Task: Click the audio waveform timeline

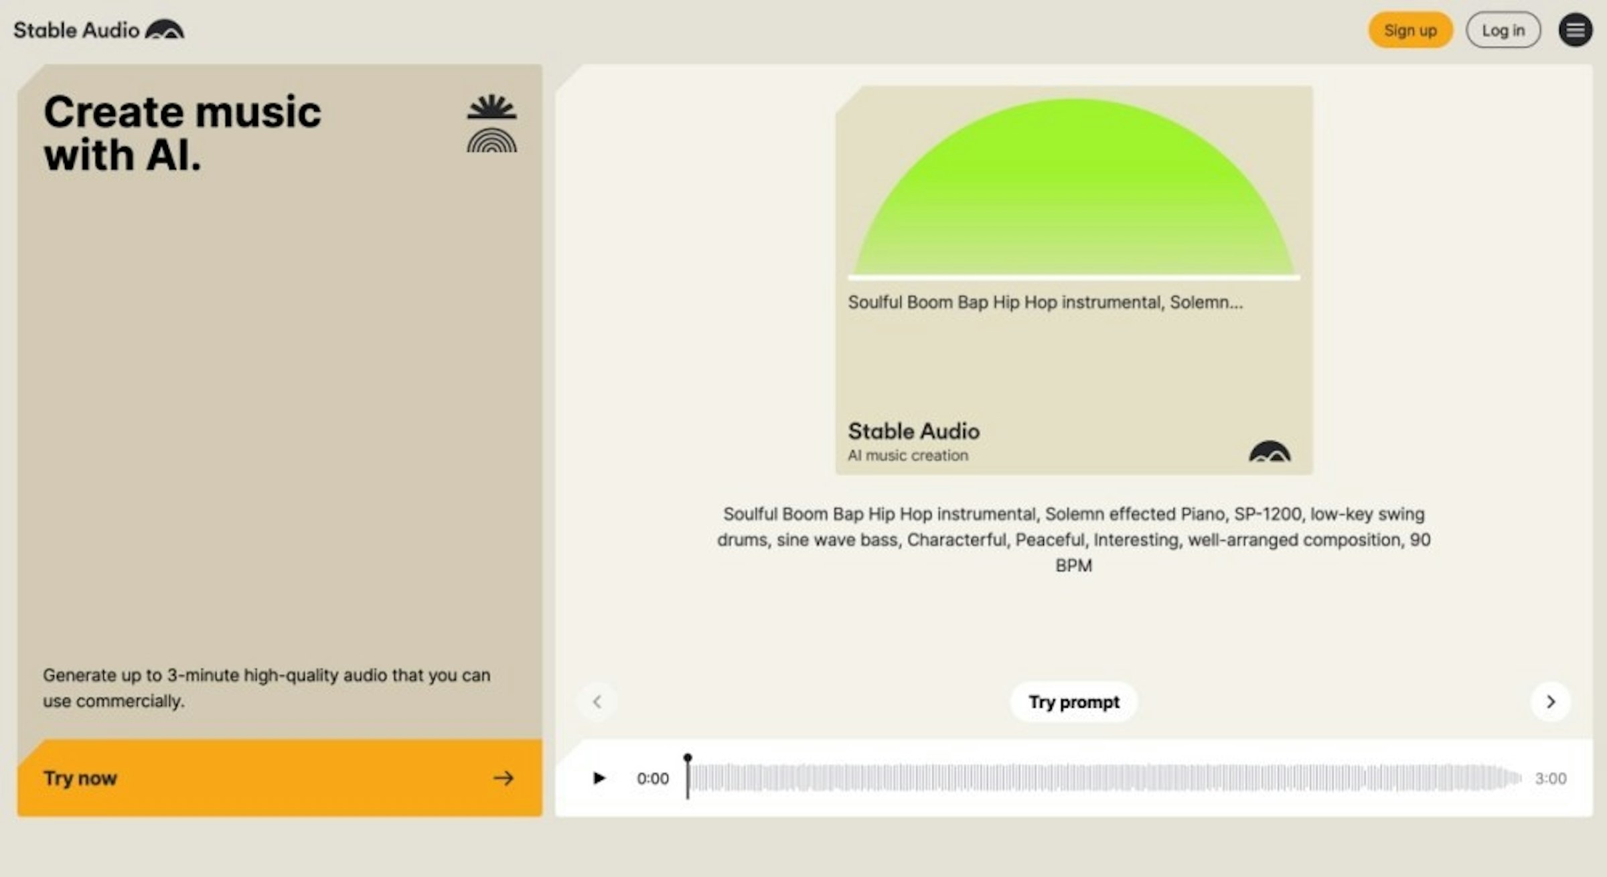Action: 1104,778
